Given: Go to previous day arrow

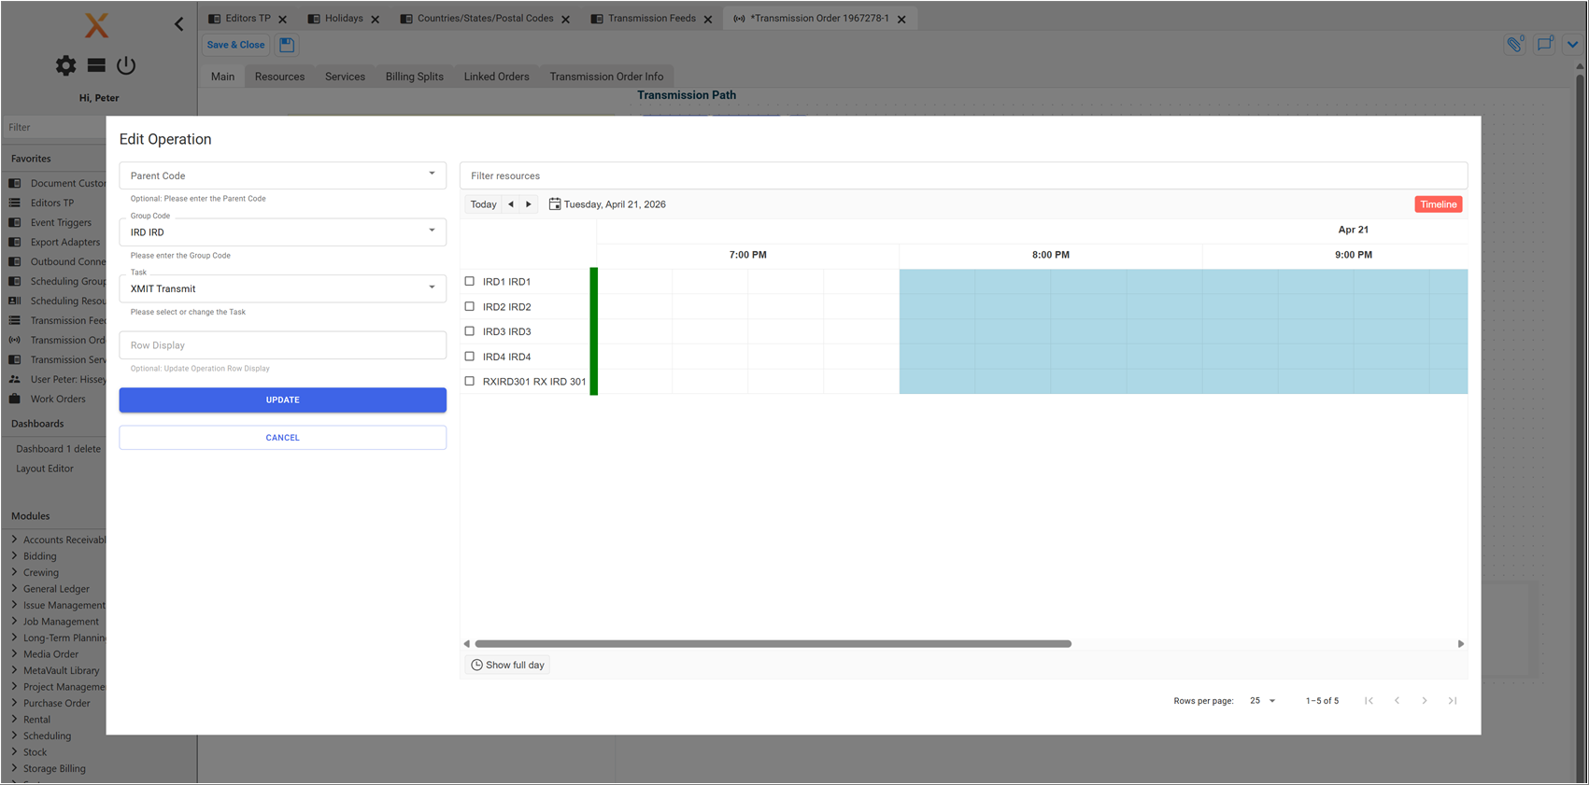Looking at the screenshot, I should pos(511,204).
